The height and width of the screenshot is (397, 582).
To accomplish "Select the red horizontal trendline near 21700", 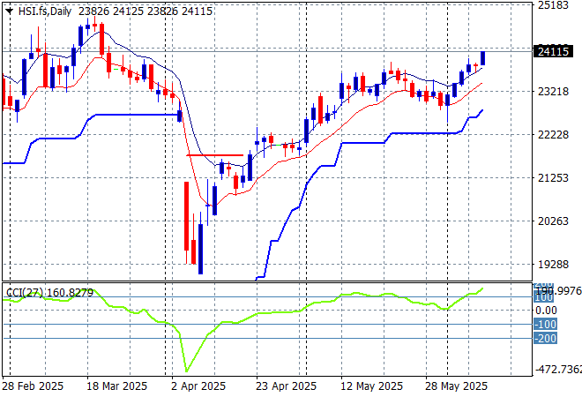I will 215,155.
